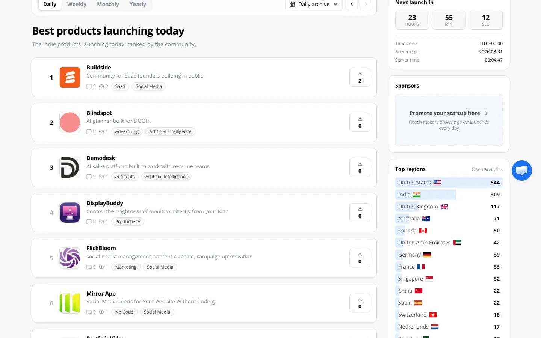Select the Productivity tag on DisplayBuddy

(x=128, y=222)
